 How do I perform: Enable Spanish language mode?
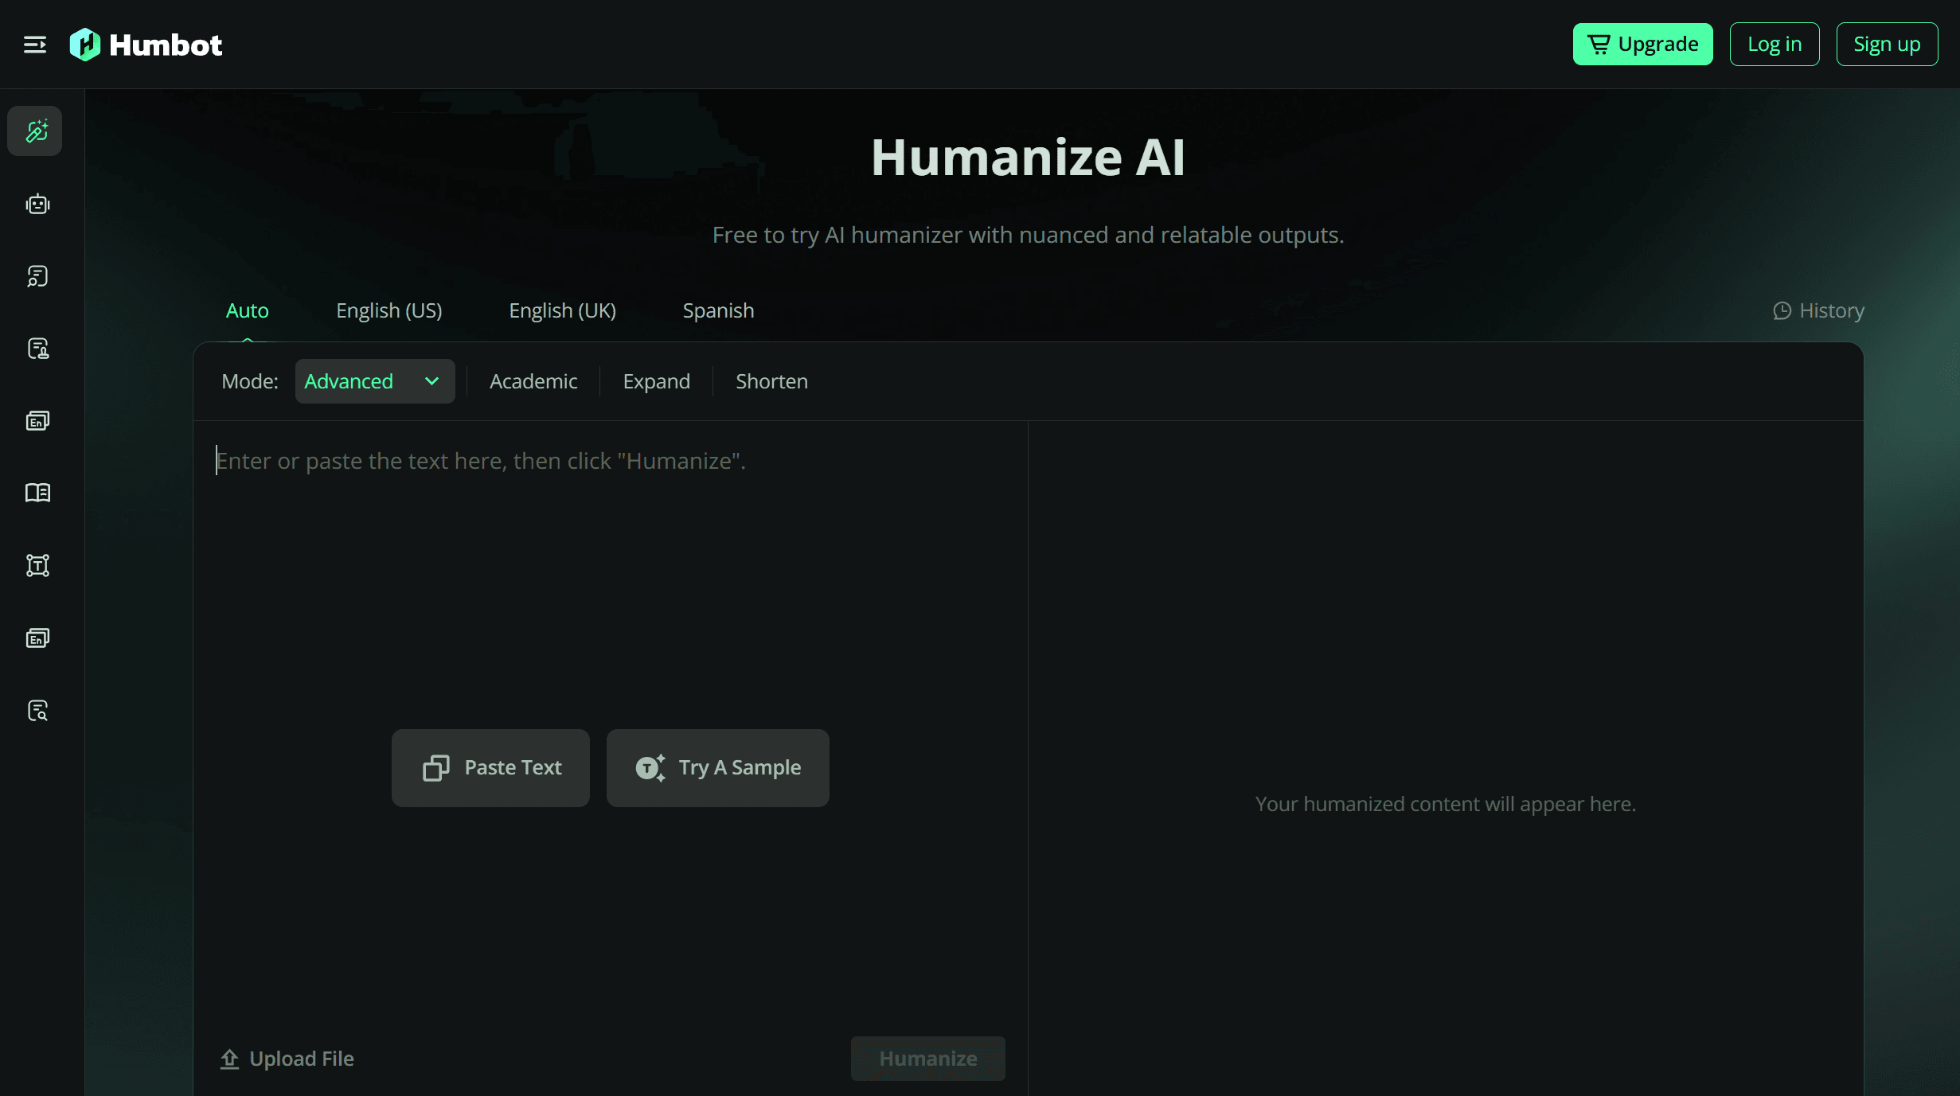coord(717,310)
